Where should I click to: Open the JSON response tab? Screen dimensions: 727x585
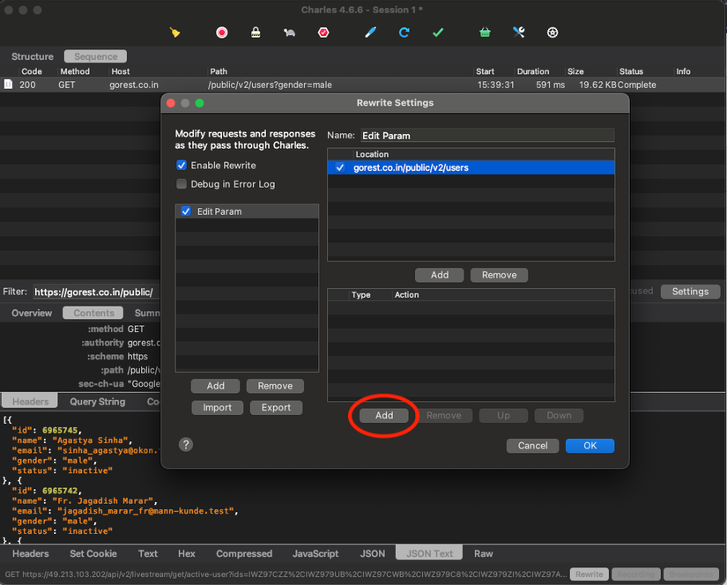[373, 553]
